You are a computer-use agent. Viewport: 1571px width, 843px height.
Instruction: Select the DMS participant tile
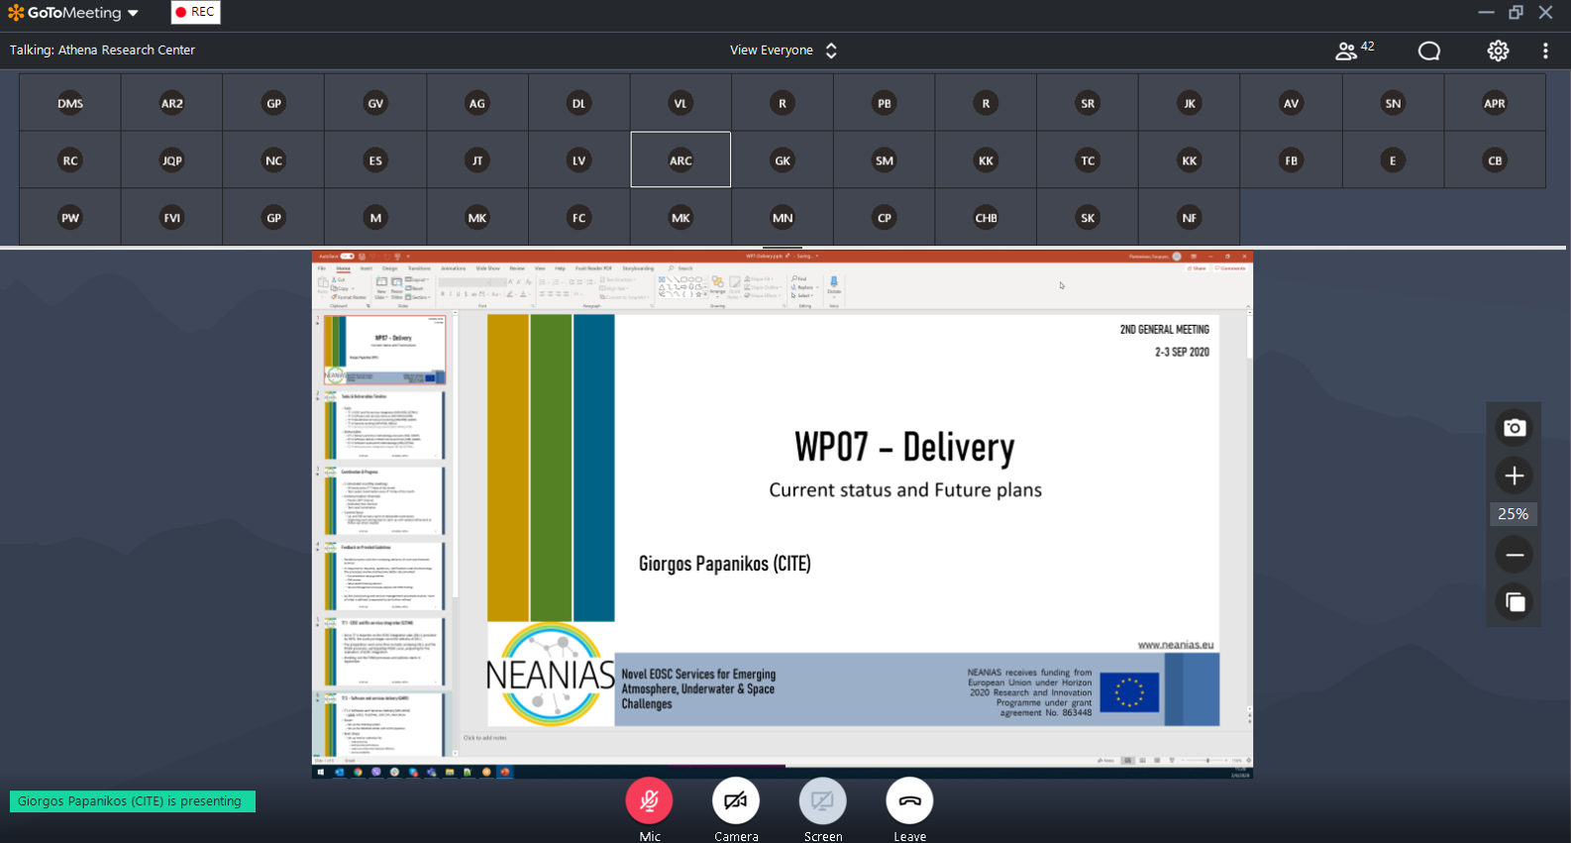click(70, 103)
